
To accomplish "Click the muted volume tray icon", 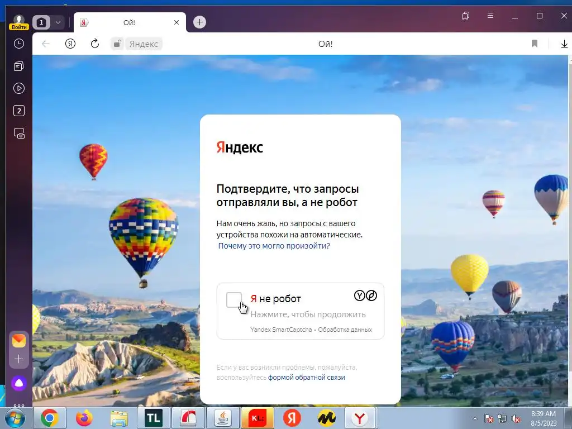I will click(516, 419).
